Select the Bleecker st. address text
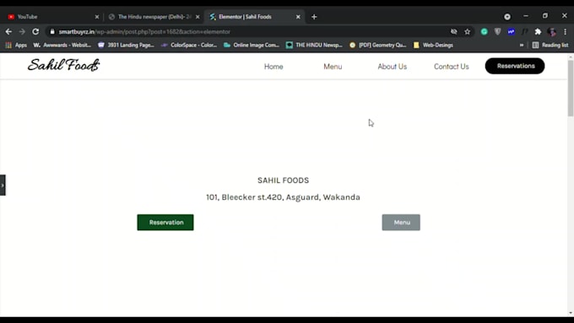 [x=283, y=197]
